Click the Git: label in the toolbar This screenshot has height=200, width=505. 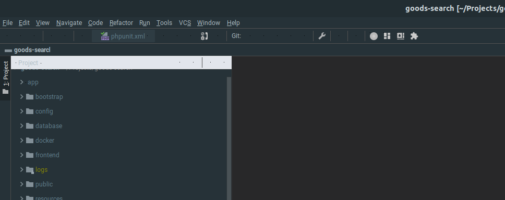click(236, 36)
